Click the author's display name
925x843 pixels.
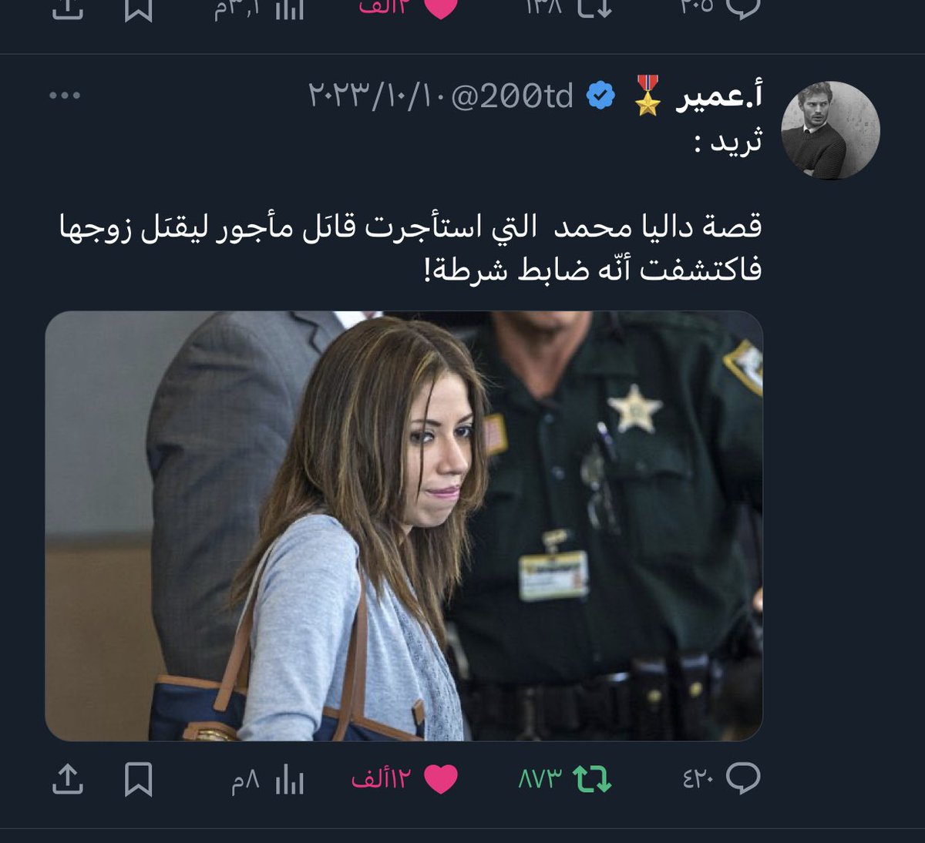pos(719,96)
